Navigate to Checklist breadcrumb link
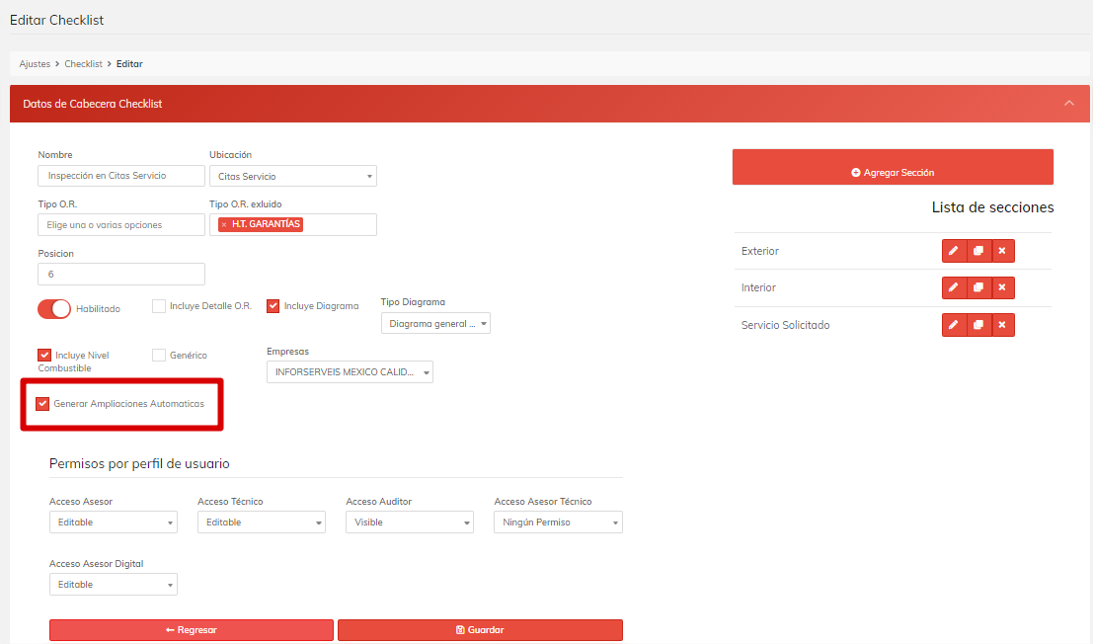 pyautogui.click(x=83, y=64)
